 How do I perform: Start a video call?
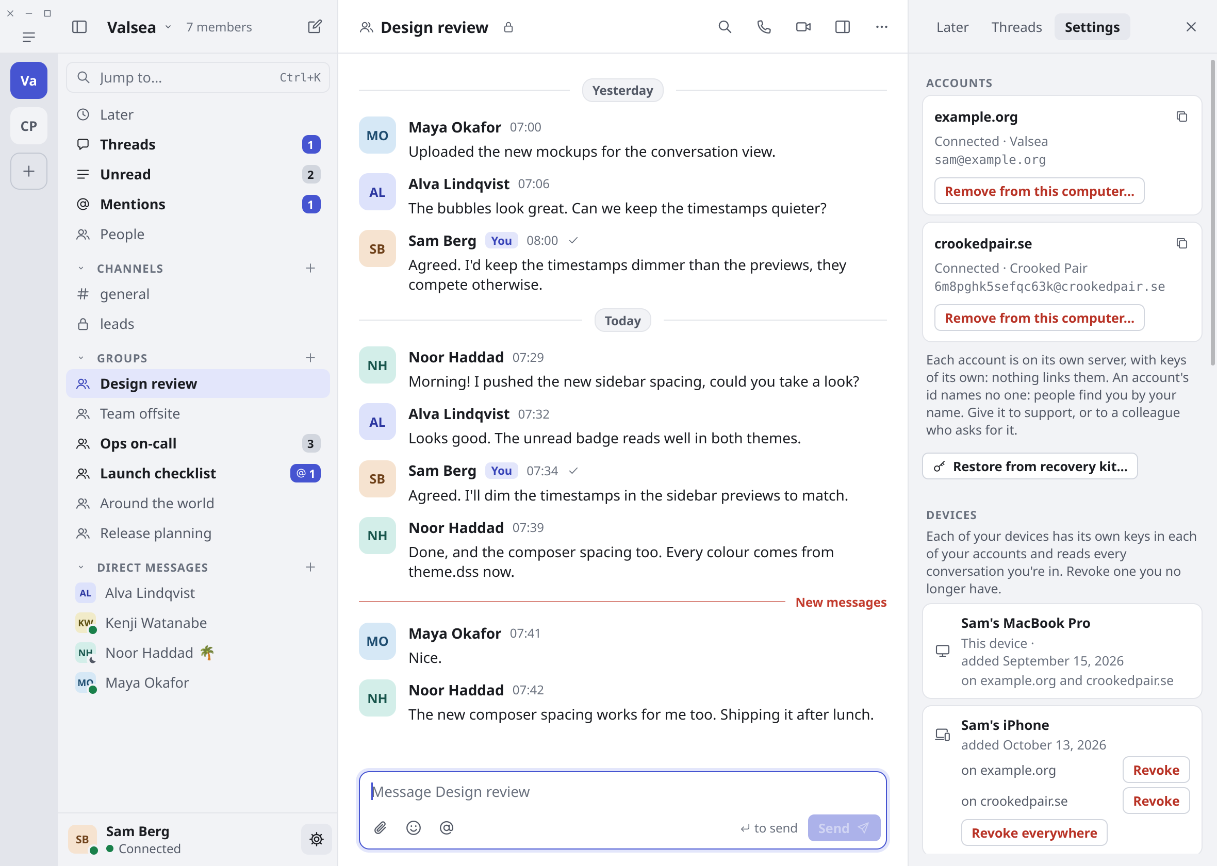[803, 27]
